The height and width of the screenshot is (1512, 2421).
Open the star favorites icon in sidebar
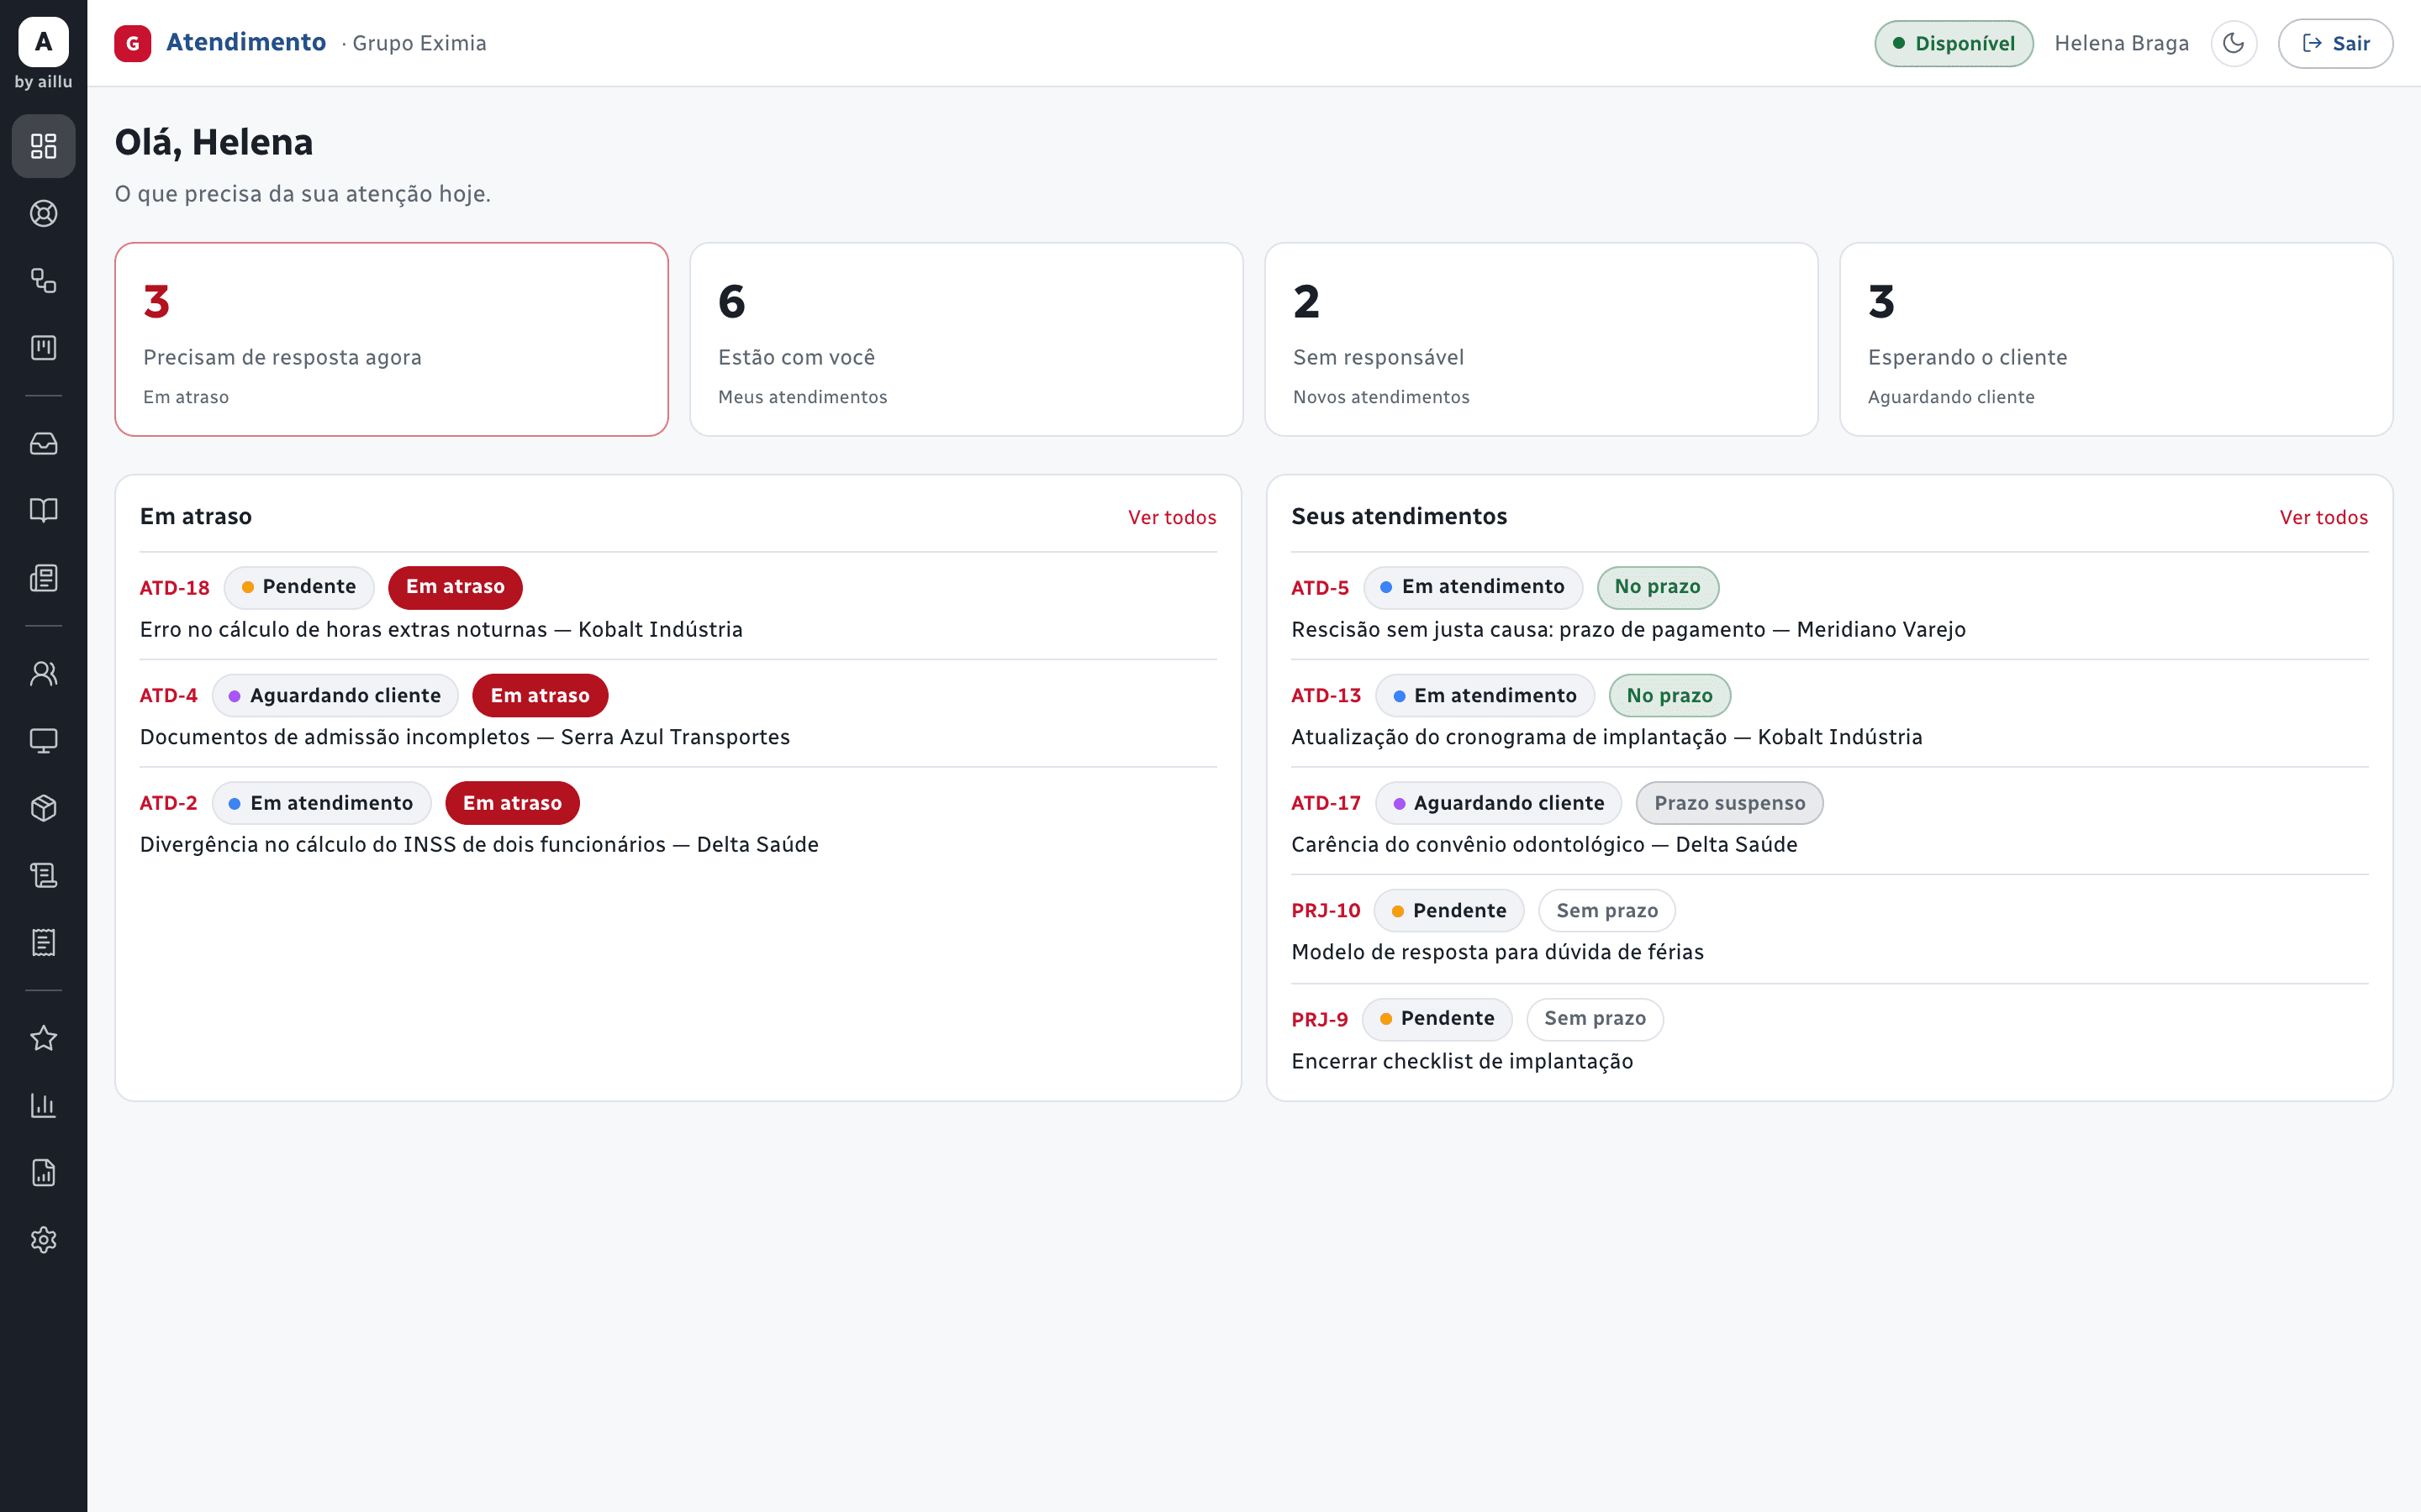(x=43, y=1037)
